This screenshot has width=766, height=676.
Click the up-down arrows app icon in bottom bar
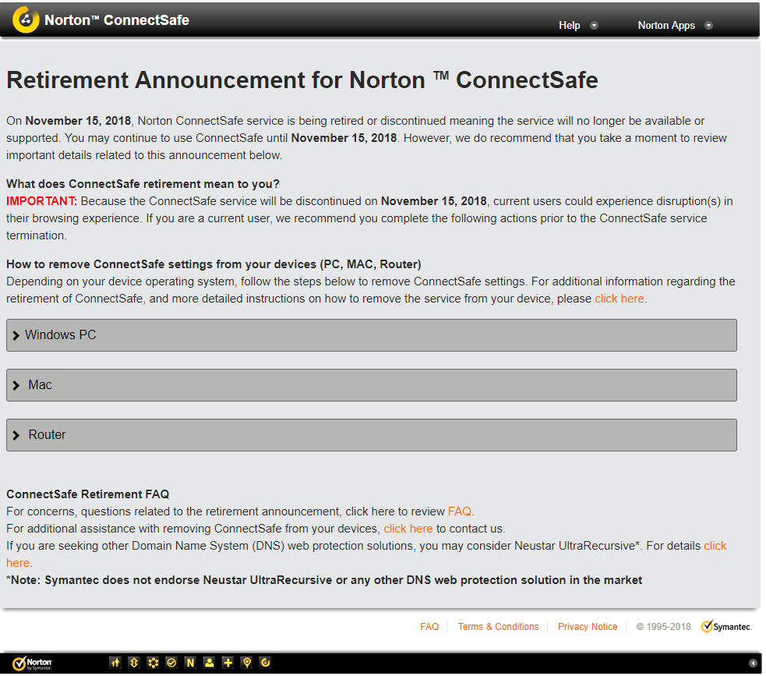point(134,663)
